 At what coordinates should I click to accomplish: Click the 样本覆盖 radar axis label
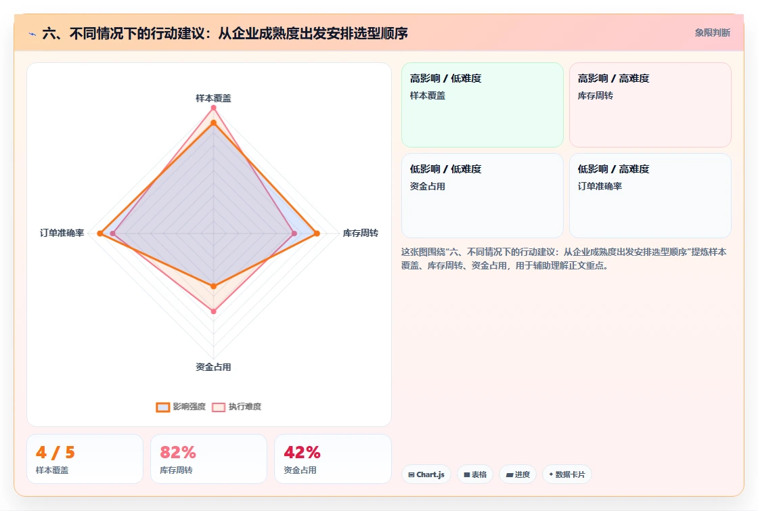pyautogui.click(x=213, y=98)
